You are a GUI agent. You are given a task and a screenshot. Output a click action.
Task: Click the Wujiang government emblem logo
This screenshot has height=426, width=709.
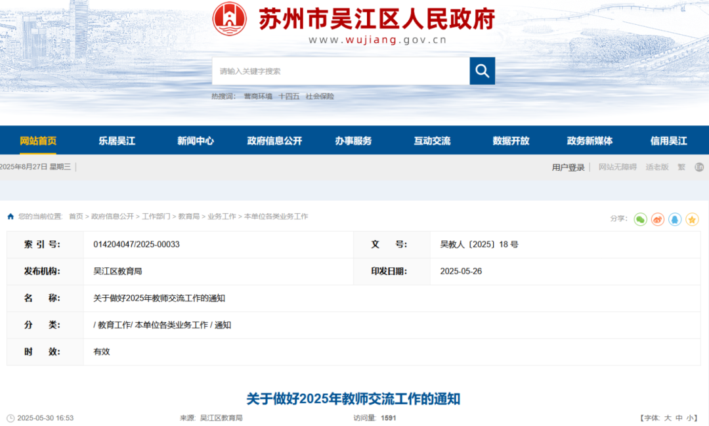point(229,19)
